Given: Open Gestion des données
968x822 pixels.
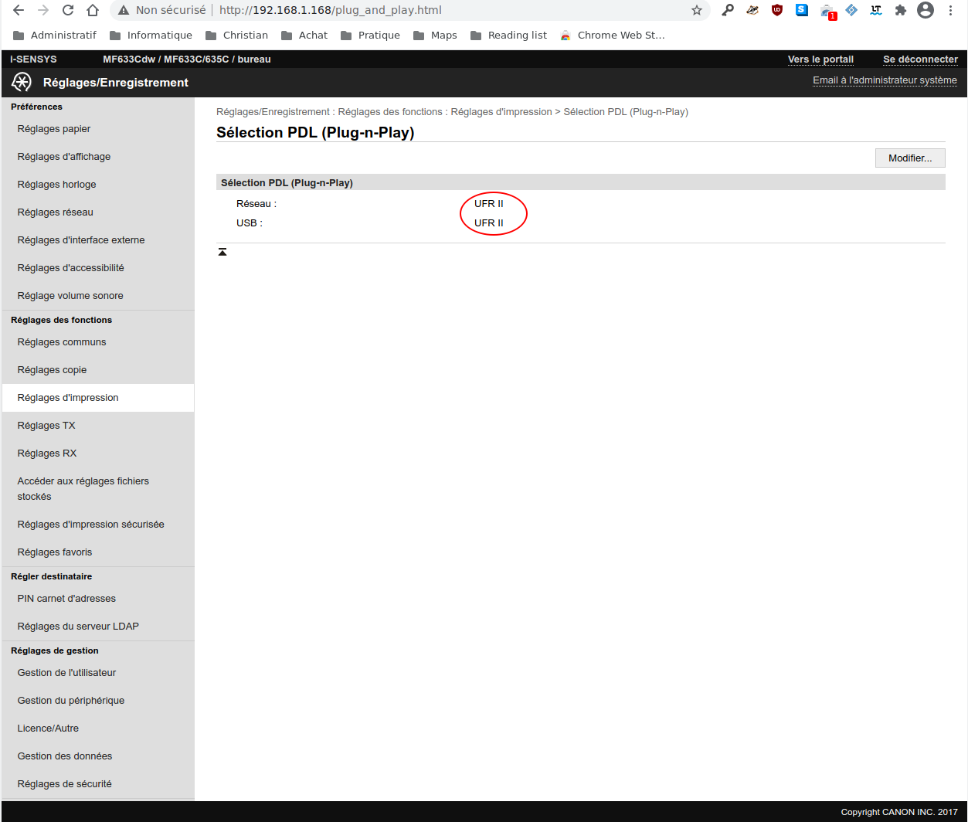Looking at the screenshot, I should pyautogui.click(x=97, y=756).
